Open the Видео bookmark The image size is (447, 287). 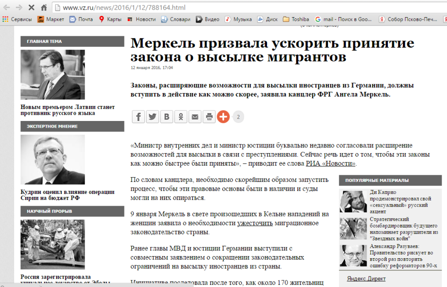pyautogui.click(x=207, y=19)
